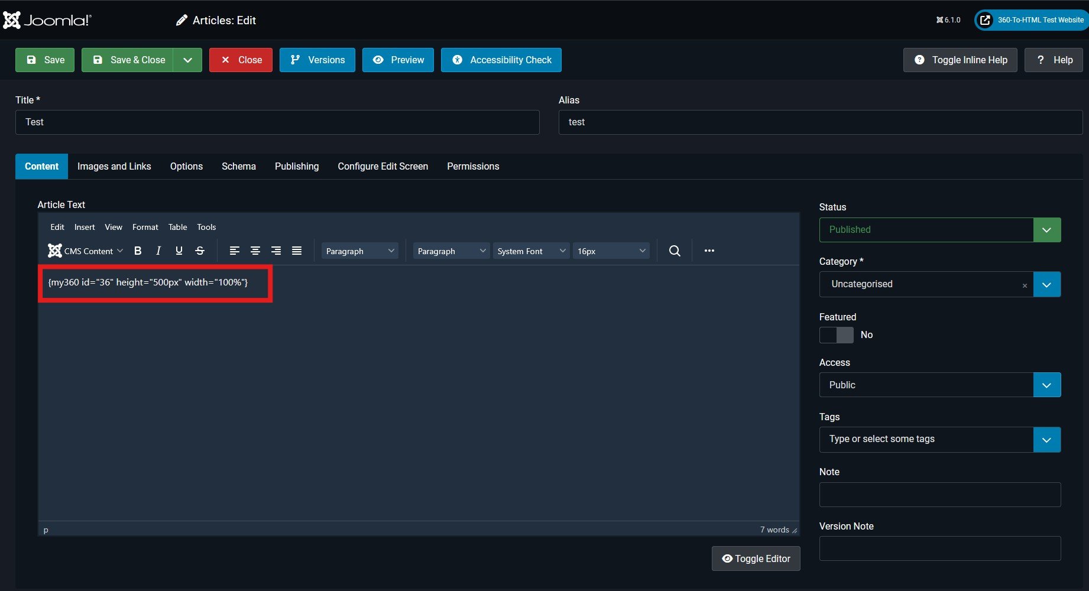Expand Save & Close dropdown arrow
The image size is (1089, 591).
pos(187,60)
